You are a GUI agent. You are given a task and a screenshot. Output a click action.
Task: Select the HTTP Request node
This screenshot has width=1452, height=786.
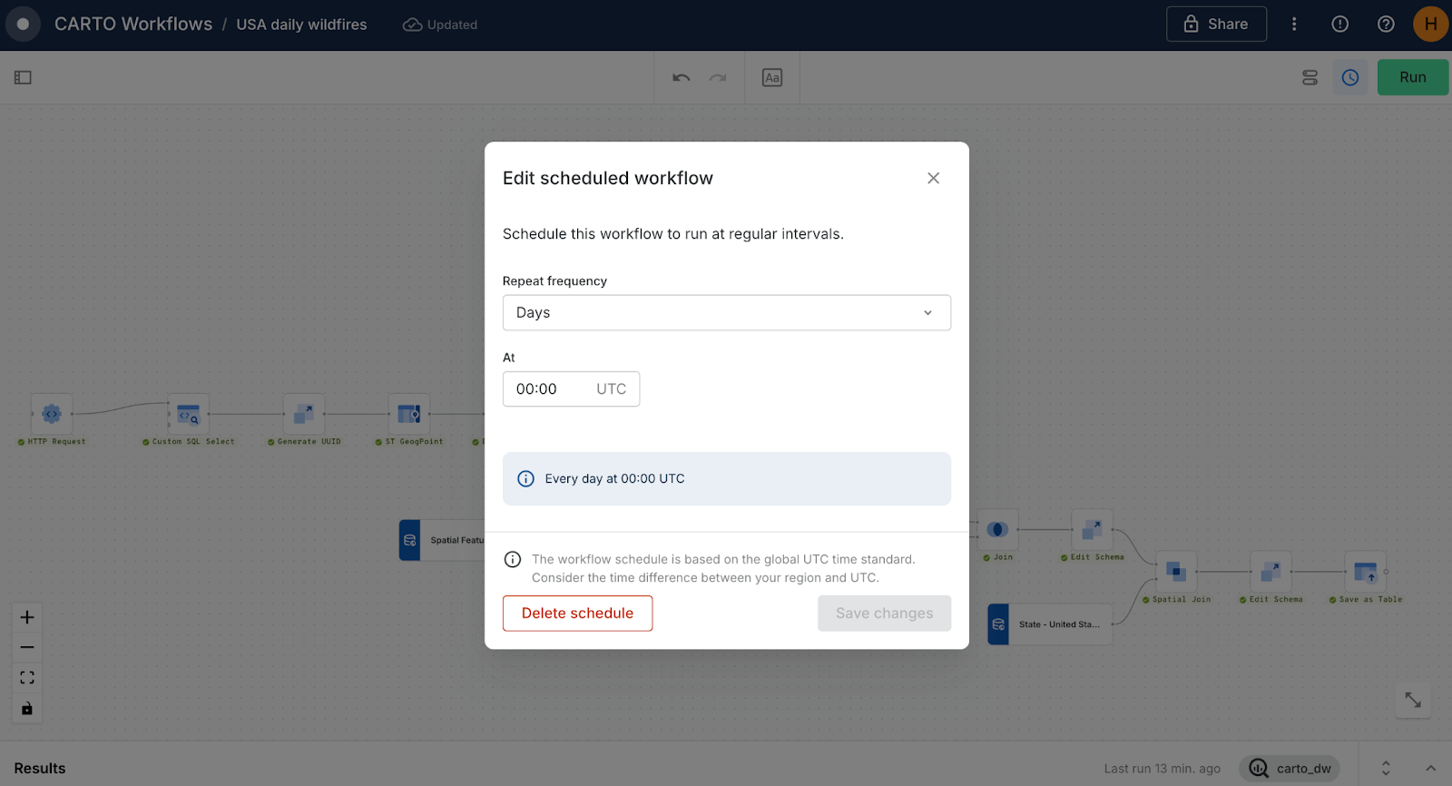52,414
